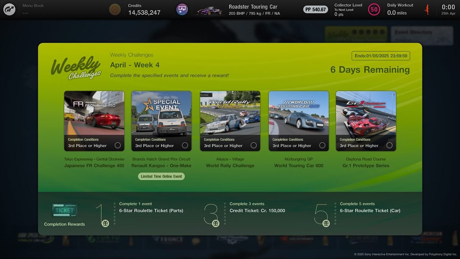Open the Renault Kangoo Special Event card
Image resolution: width=460 pixels, height=259 pixels.
161,121
